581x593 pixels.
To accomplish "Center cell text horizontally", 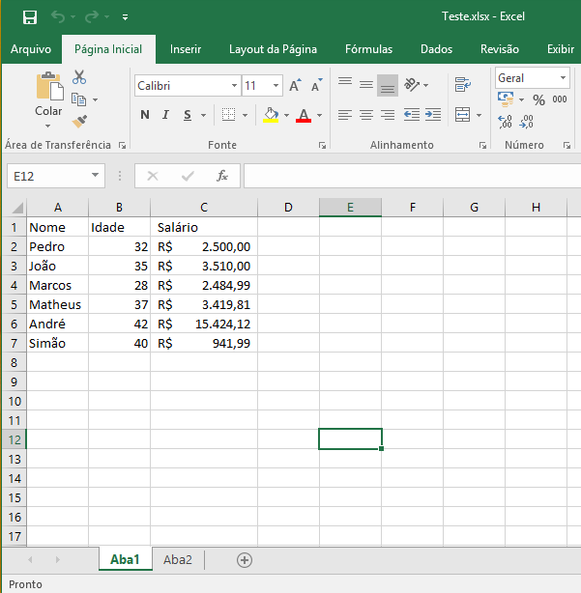I will 366,115.
